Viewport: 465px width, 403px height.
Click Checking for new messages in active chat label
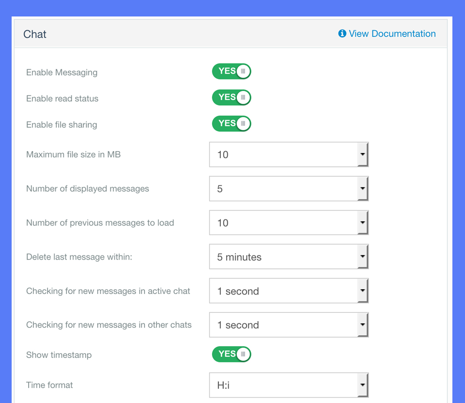pyautogui.click(x=108, y=291)
